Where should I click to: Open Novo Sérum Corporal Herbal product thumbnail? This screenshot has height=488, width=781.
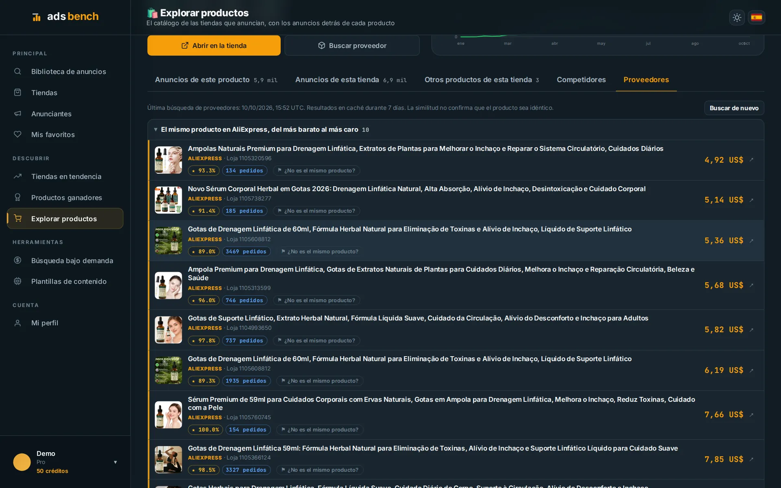[x=168, y=200]
